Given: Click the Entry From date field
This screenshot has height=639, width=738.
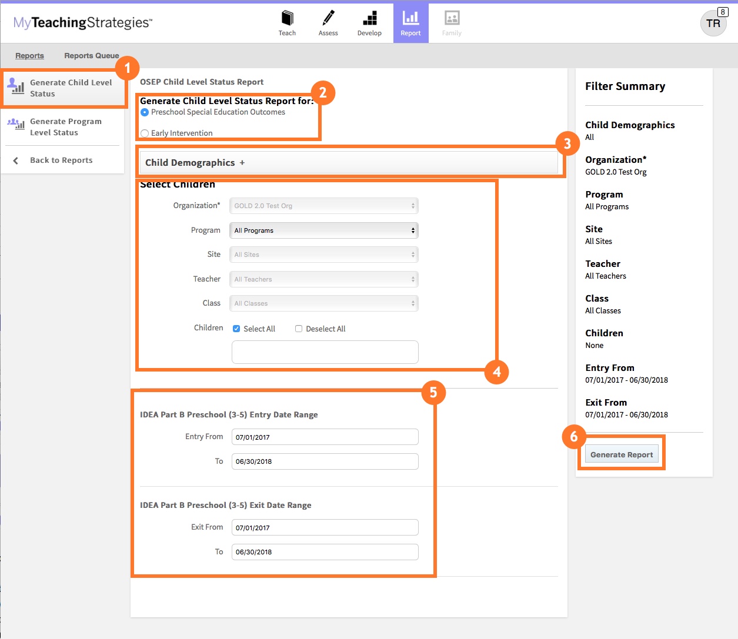Looking at the screenshot, I should [325, 437].
